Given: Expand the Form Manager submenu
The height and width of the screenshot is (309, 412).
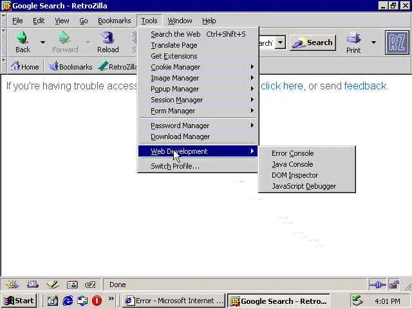Looking at the screenshot, I should coord(198,111).
